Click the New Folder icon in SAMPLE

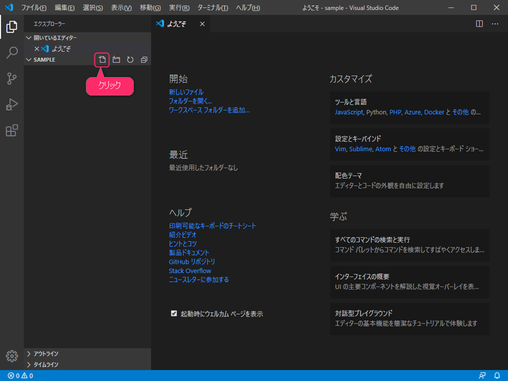point(116,60)
